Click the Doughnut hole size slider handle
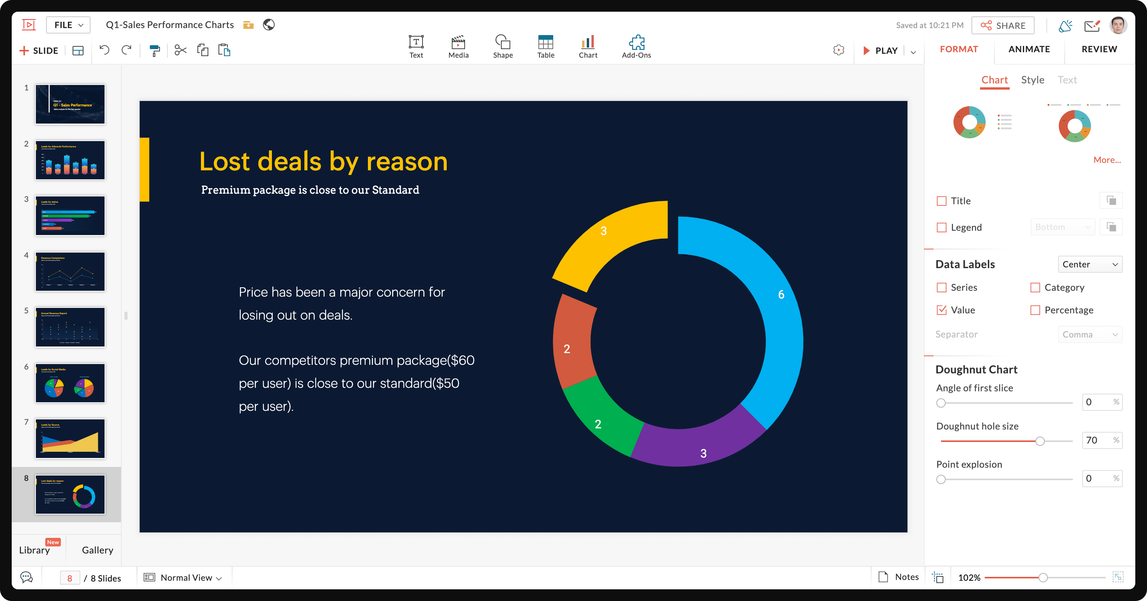The width and height of the screenshot is (1147, 601). pos(1040,441)
